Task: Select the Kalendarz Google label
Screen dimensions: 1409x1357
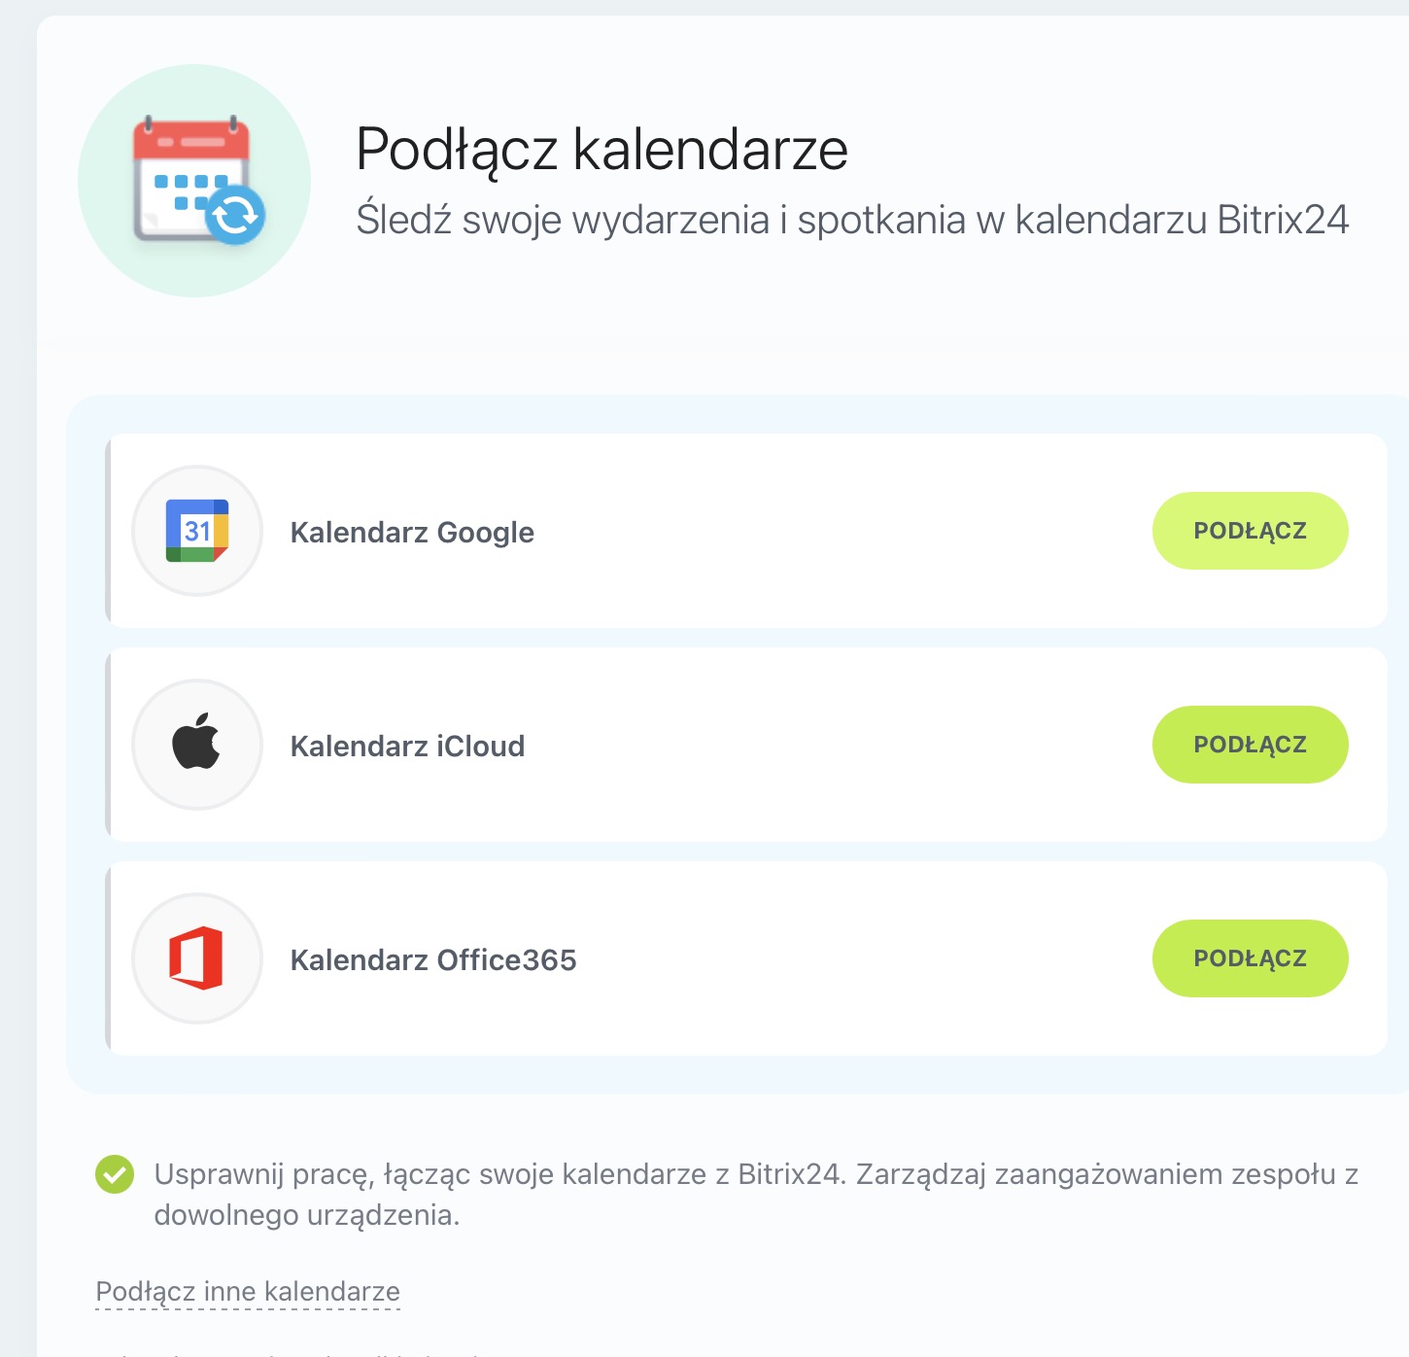Action: click(x=412, y=533)
